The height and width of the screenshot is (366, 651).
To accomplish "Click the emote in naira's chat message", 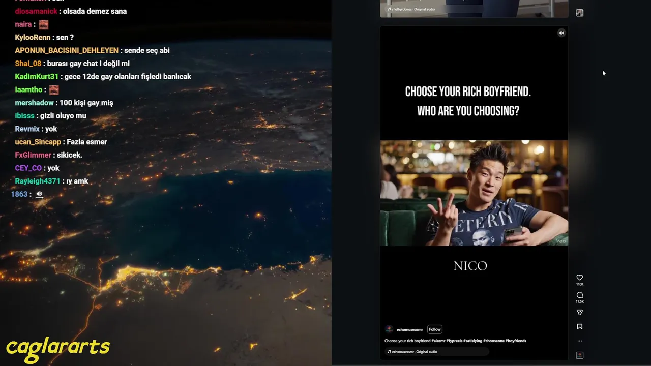I will 43,24.
